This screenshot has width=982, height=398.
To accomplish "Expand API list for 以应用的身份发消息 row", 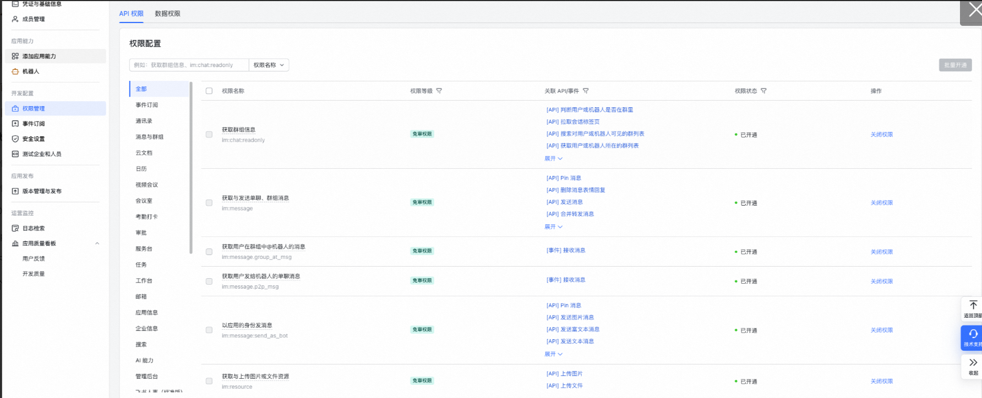I will click(553, 354).
